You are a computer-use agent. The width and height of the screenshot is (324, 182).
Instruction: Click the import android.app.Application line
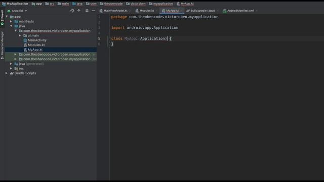click(x=145, y=28)
